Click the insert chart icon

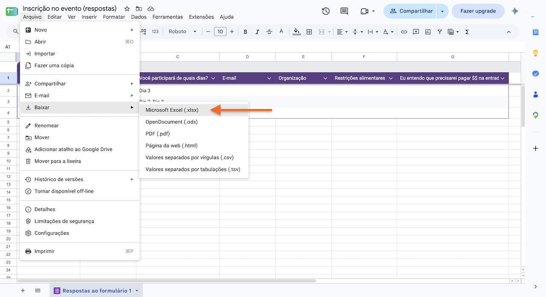pos(428,32)
